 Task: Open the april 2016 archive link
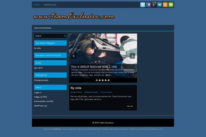38,68
